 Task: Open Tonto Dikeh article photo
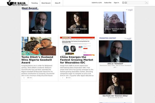[39, 46]
